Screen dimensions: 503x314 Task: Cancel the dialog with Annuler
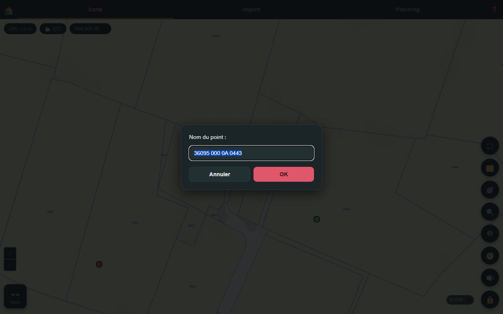click(x=220, y=174)
